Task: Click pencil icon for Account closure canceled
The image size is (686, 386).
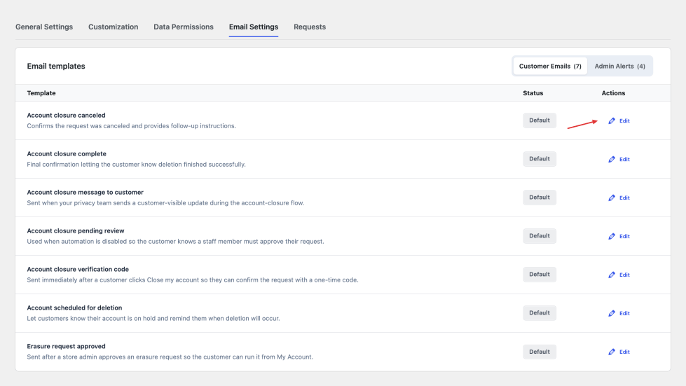Action: point(612,120)
